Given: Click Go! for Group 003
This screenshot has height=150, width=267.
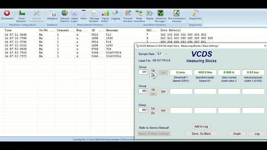Looking at the screenshot, I should (163, 110).
